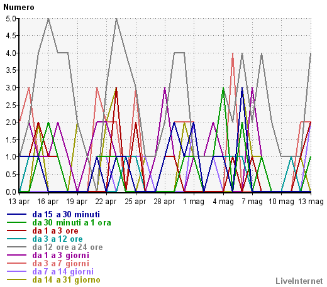Click the gray legend line swatch
The width and height of the screenshot is (327, 287).
(17, 247)
